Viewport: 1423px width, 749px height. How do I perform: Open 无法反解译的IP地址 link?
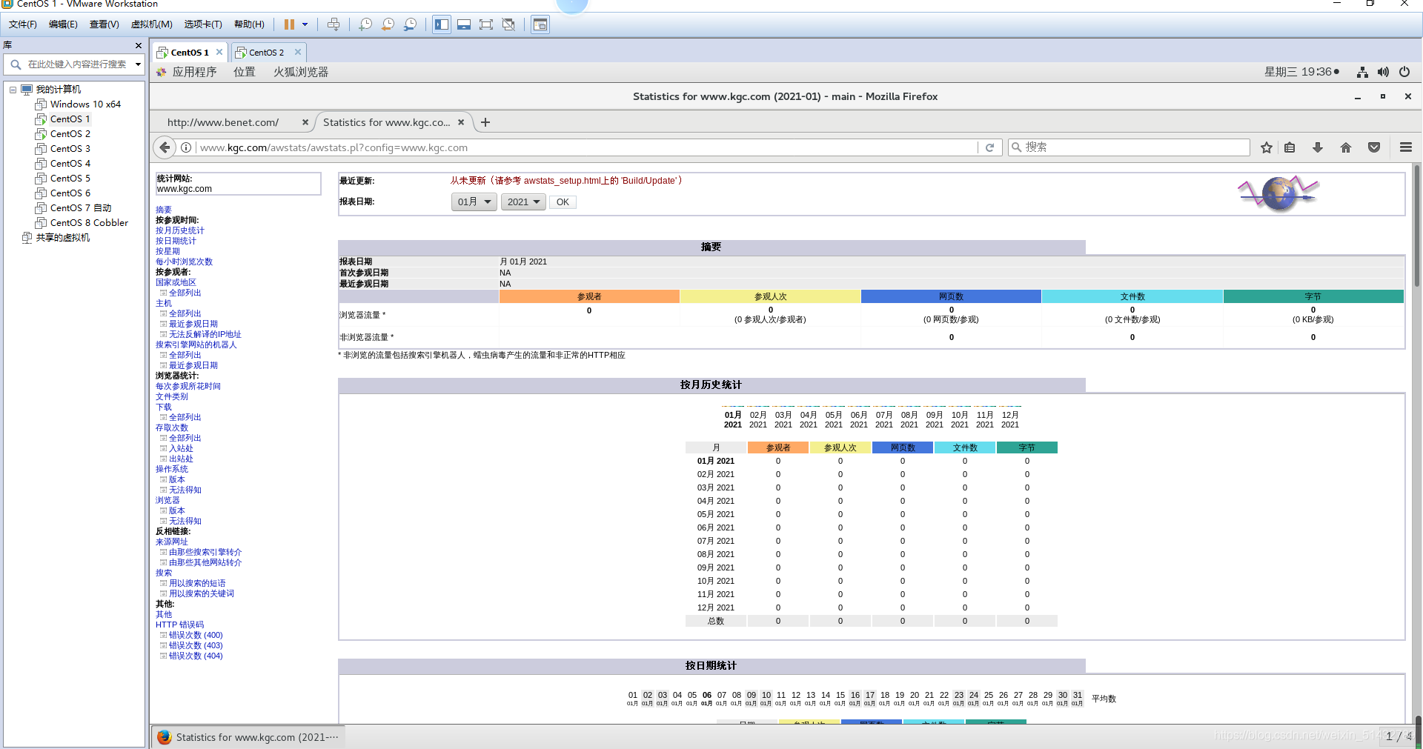click(x=205, y=334)
